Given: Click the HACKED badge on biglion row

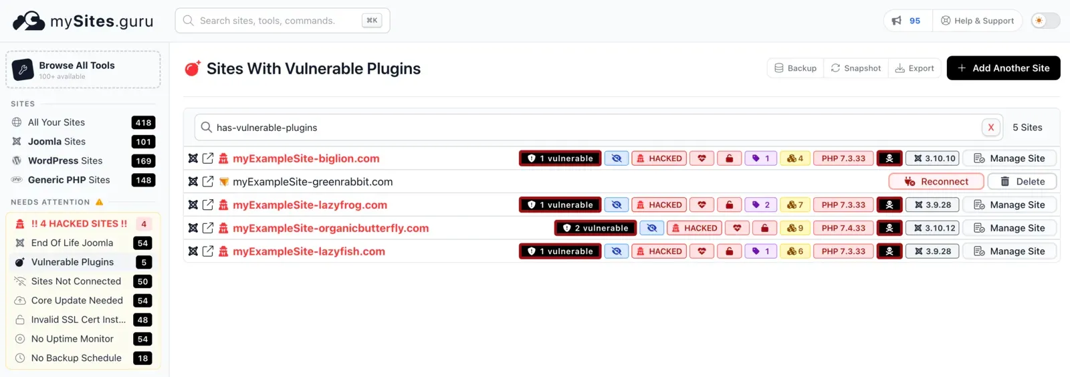Looking at the screenshot, I should (659, 158).
